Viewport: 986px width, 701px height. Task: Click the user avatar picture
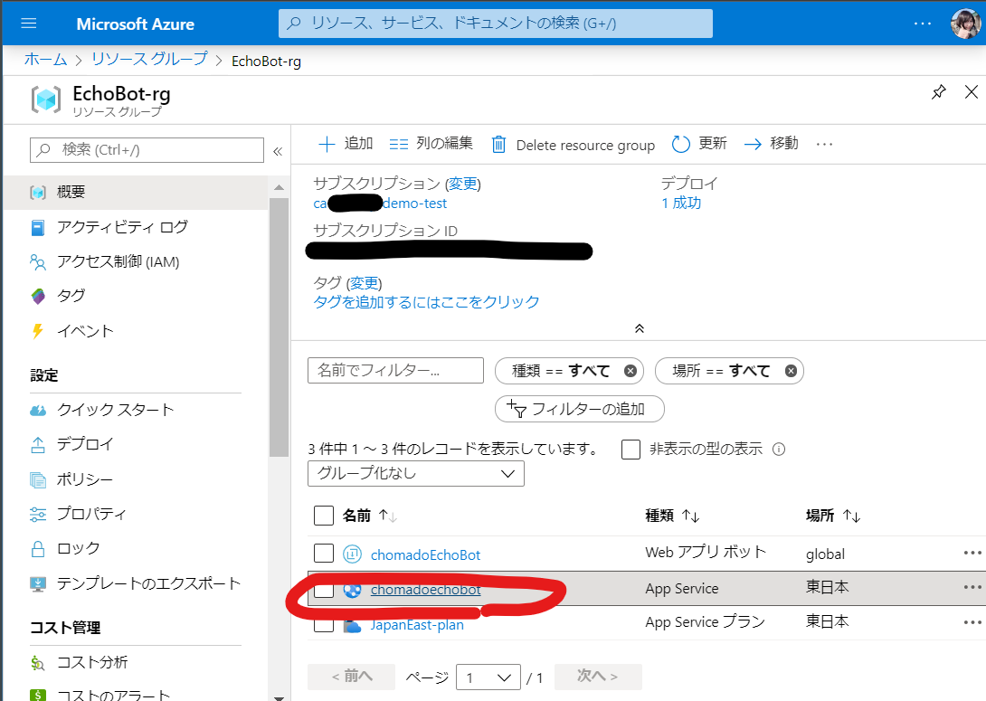click(x=965, y=24)
